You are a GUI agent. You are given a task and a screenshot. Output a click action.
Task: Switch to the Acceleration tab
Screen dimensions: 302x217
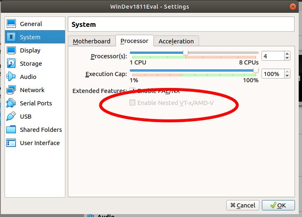[176, 41]
